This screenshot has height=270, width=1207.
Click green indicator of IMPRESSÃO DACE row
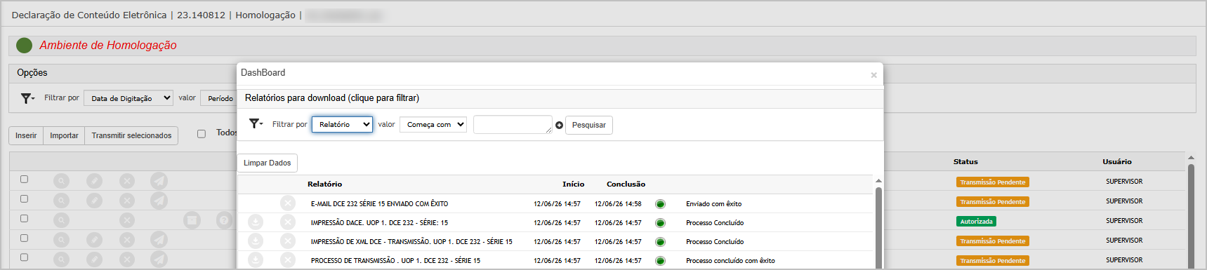coord(660,223)
